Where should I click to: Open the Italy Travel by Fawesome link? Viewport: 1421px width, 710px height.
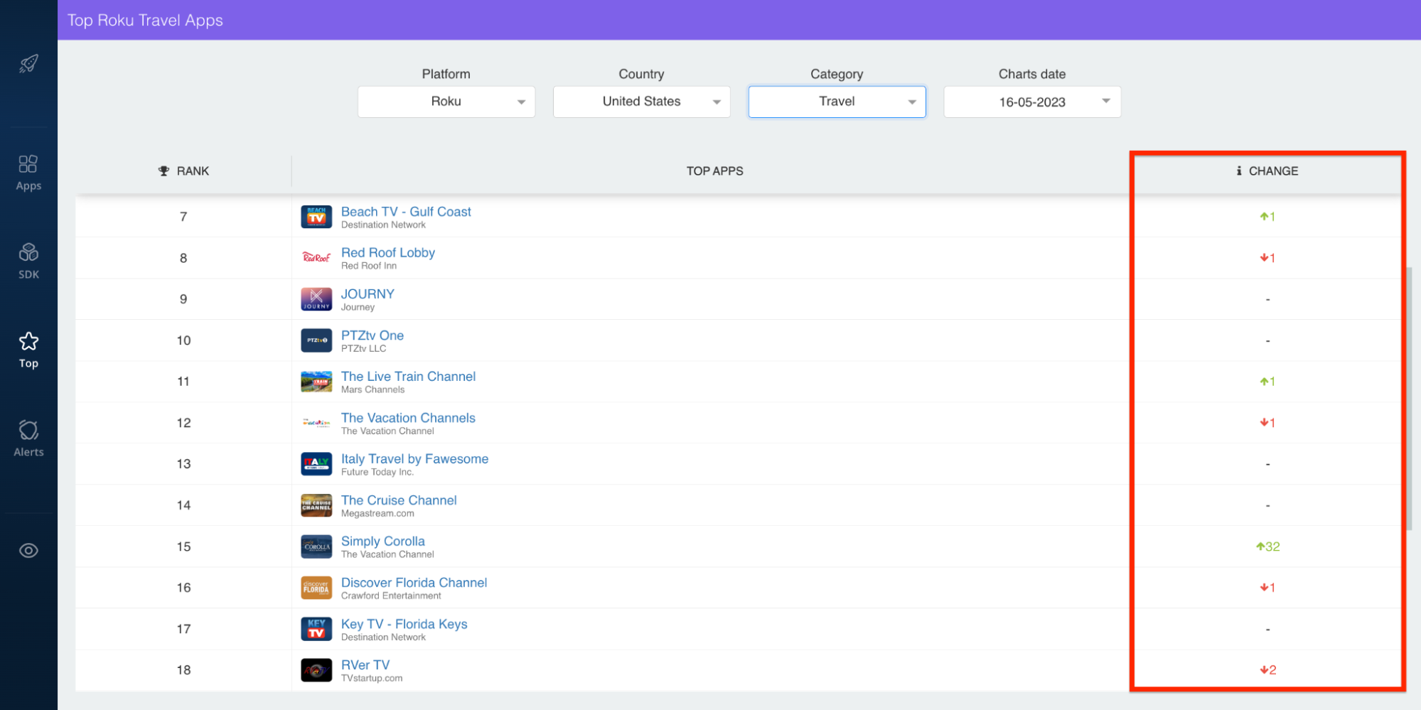point(415,459)
